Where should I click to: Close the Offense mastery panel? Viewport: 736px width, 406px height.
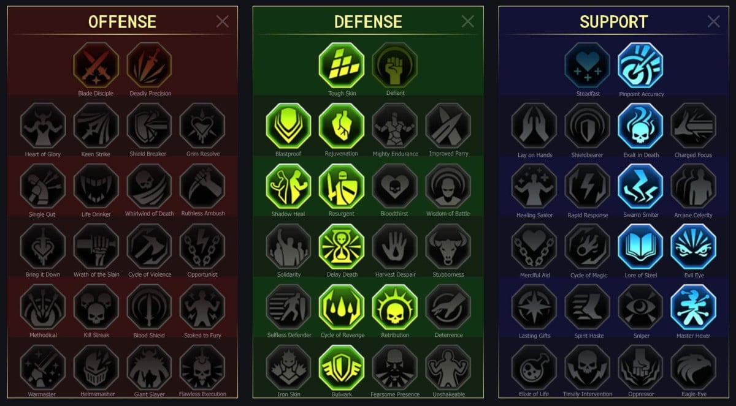(223, 21)
